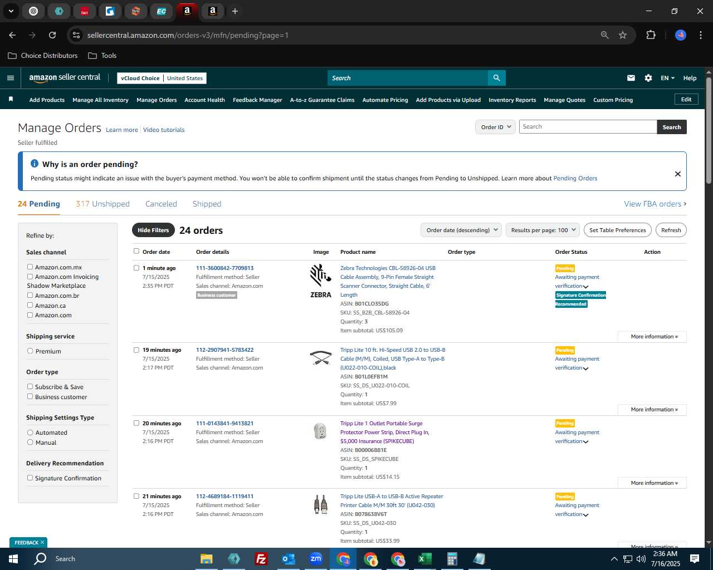Select order 111-3600842-7709813 checkbox
This screenshot has width=713, height=570.
(x=136, y=268)
